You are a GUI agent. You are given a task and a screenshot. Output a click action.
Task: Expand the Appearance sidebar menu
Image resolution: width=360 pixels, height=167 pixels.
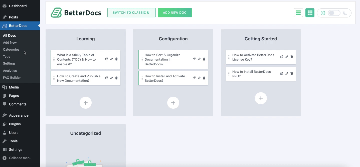pyautogui.click(x=19, y=115)
